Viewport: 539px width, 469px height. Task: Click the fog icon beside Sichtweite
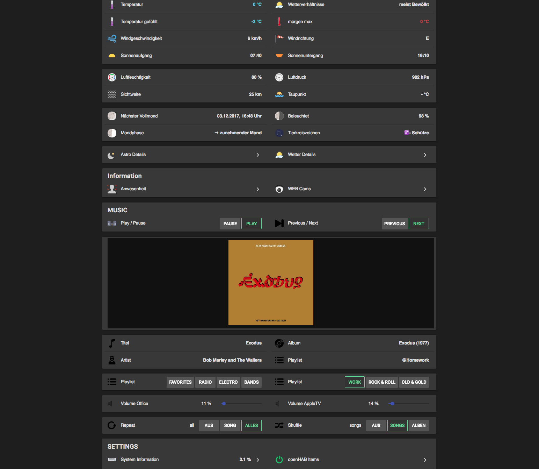click(x=112, y=94)
